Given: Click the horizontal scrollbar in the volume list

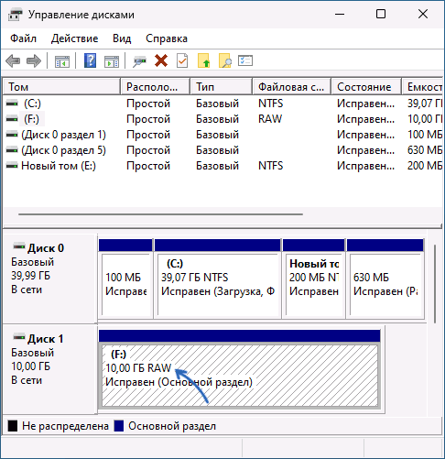Looking at the screenshot, I should pos(160,214).
